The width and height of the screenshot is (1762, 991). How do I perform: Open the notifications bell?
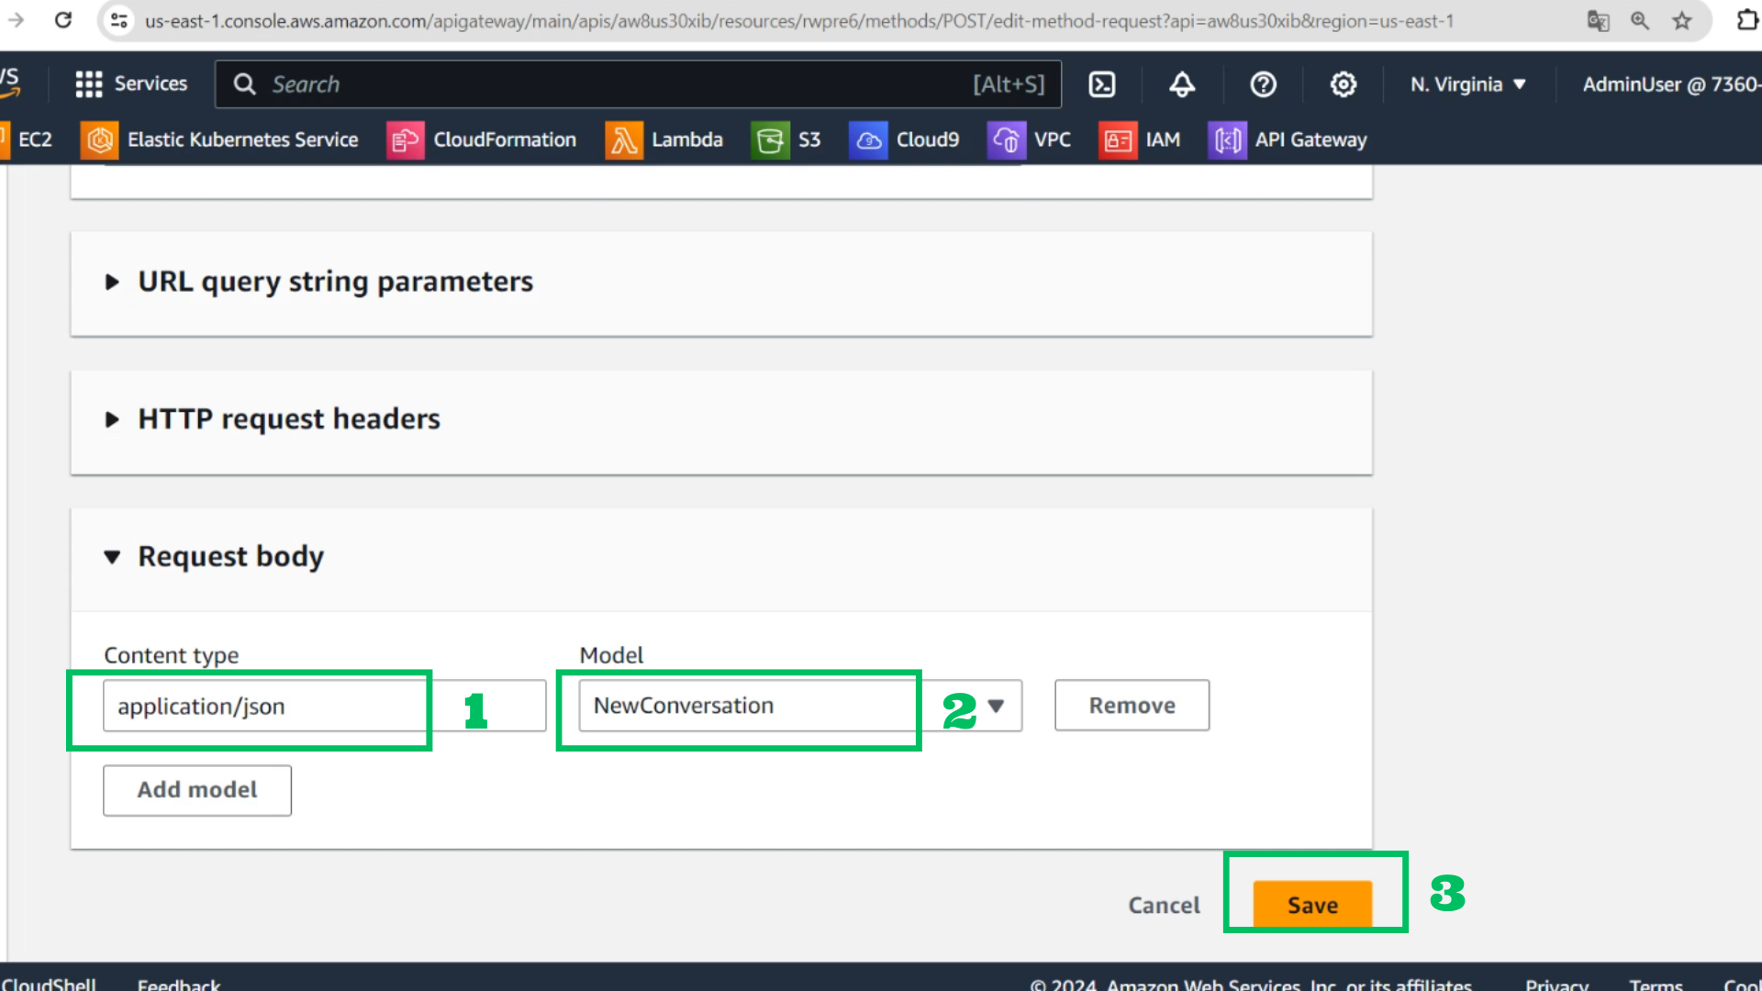pyautogui.click(x=1182, y=84)
